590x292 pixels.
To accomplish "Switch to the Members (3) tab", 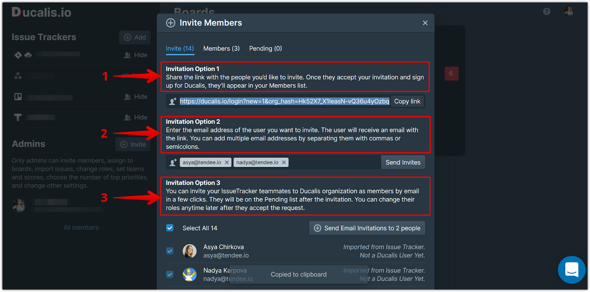I will [x=222, y=49].
